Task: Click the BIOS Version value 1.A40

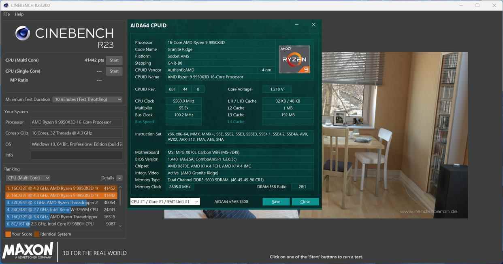Action: pyautogui.click(x=202, y=159)
